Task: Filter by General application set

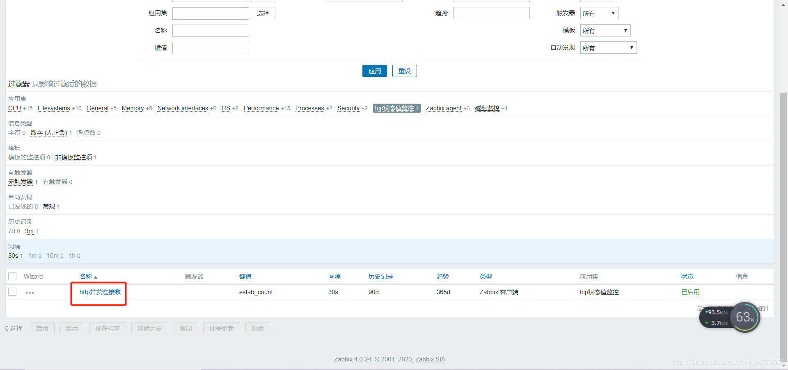Action: [x=98, y=108]
